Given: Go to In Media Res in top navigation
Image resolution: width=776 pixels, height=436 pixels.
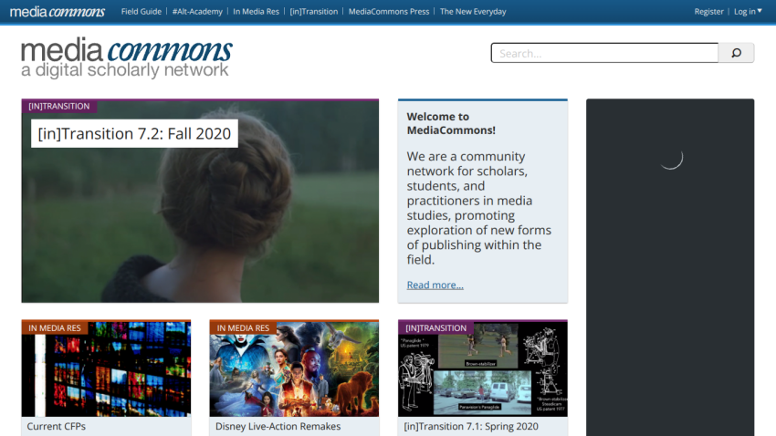Looking at the screenshot, I should click(256, 11).
